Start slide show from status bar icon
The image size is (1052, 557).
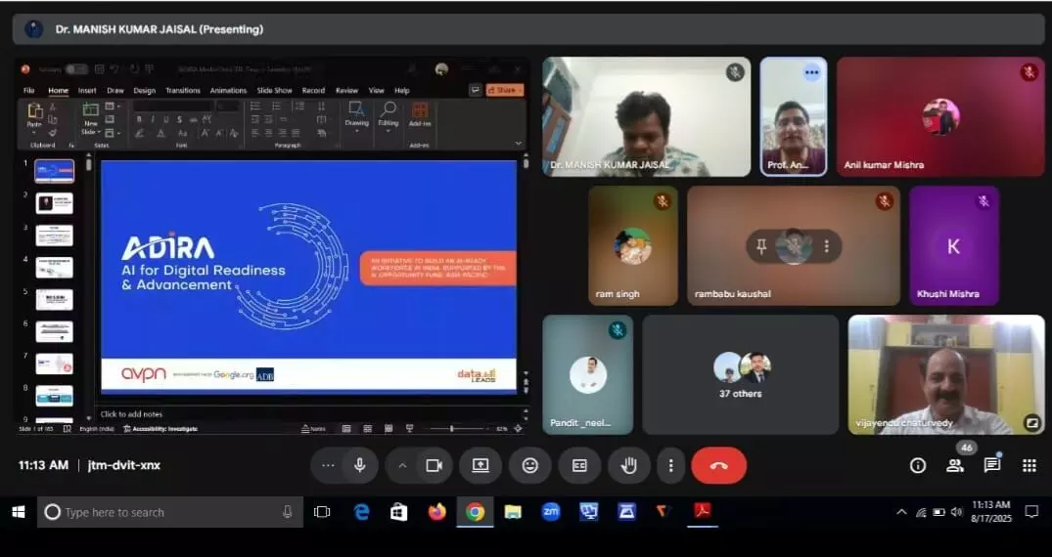coord(409,429)
